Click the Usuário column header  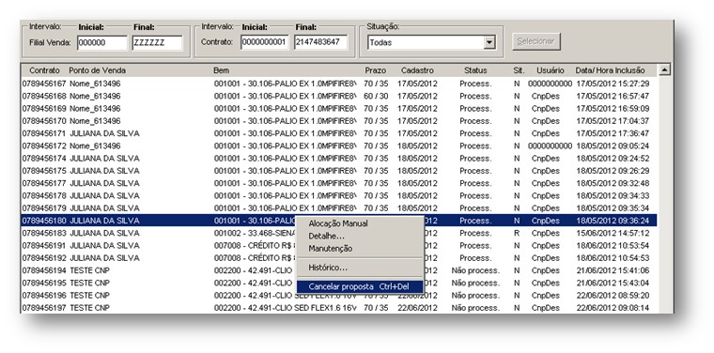551,70
